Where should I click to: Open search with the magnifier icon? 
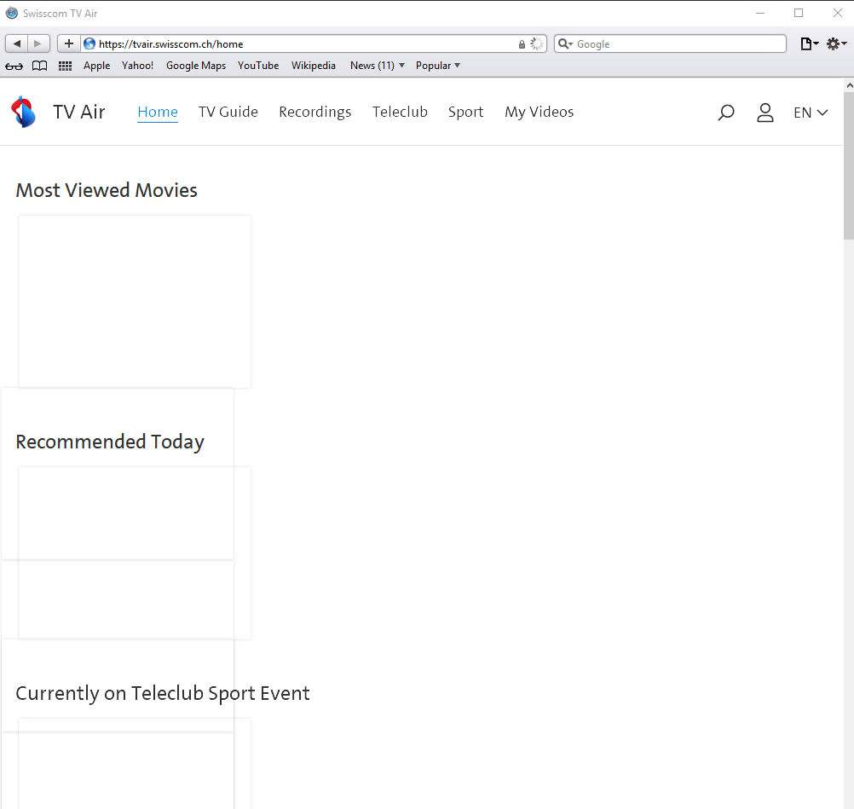pyautogui.click(x=726, y=112)
